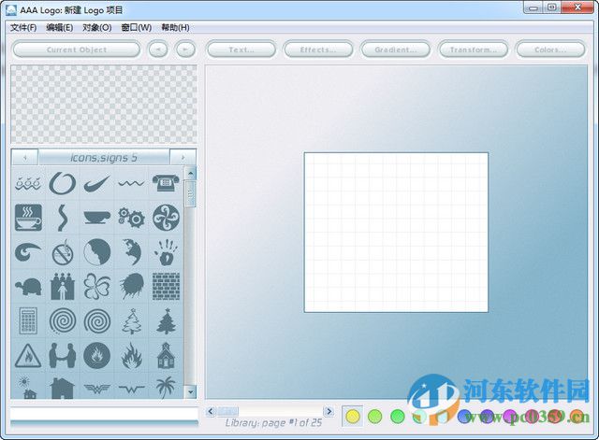Select the telephone icon in the library

click(x=166, y=183)
